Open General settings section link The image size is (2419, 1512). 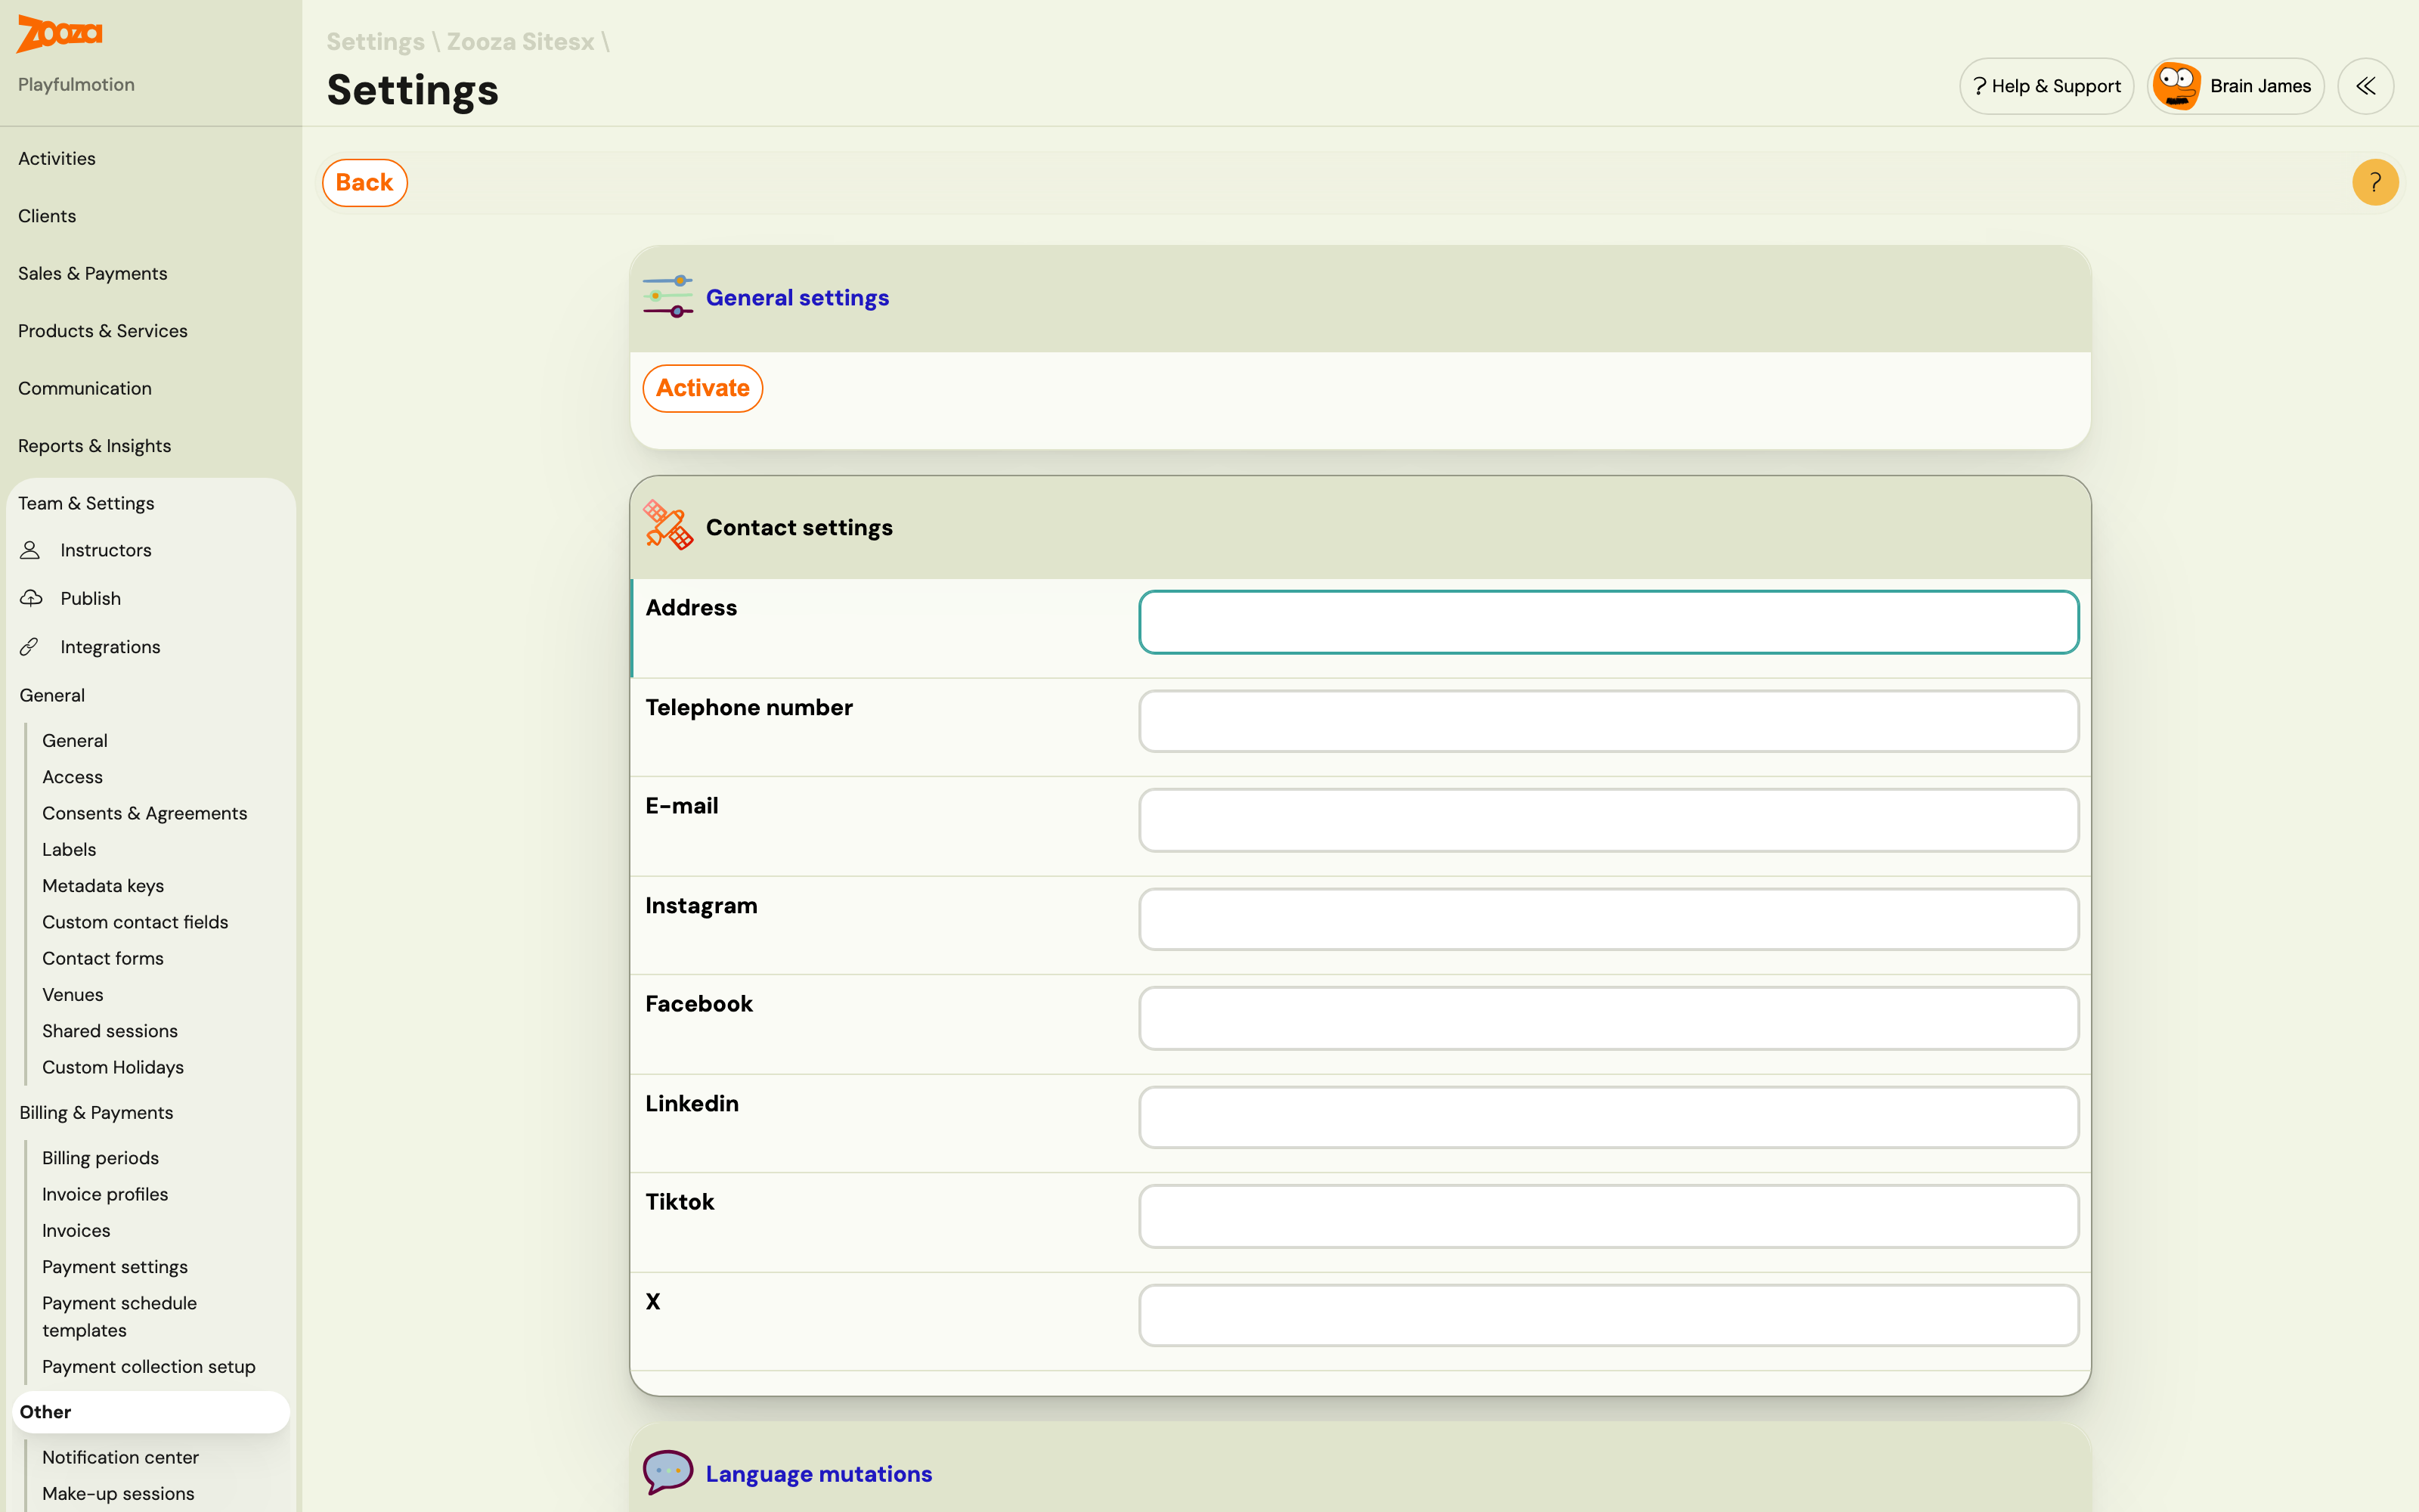coord(798,298)
